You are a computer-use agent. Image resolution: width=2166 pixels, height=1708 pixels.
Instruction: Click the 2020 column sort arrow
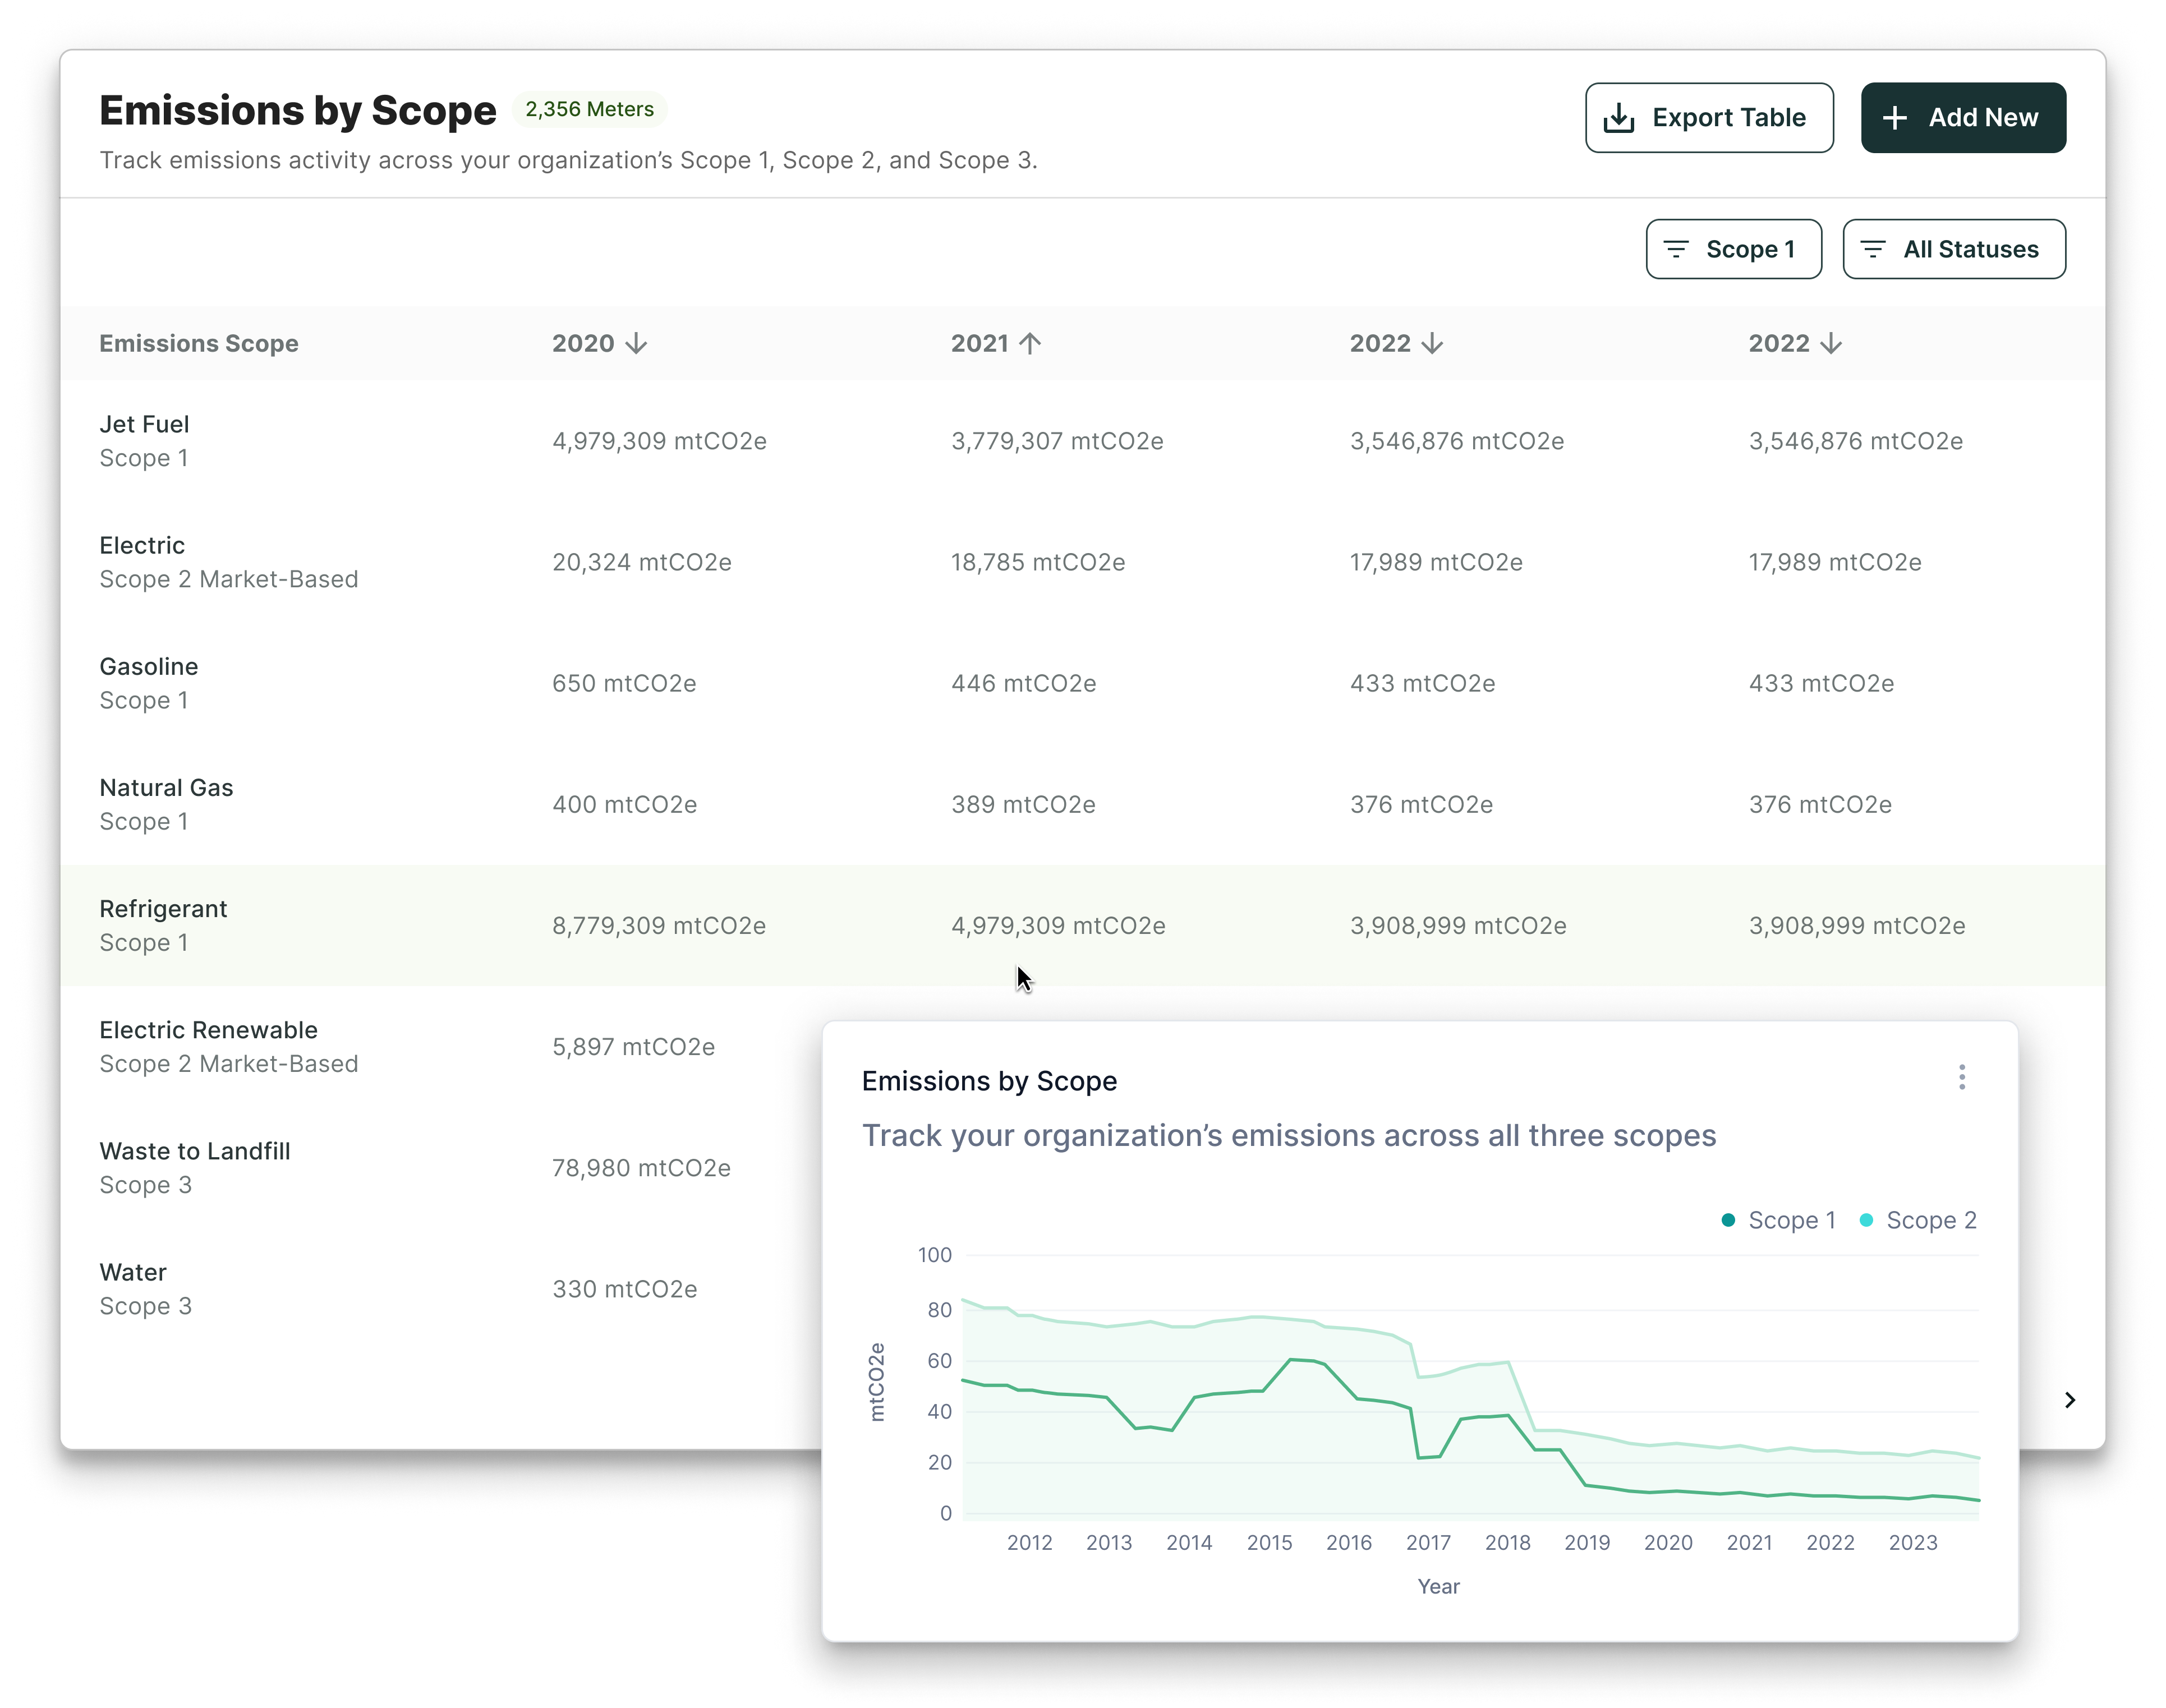(636, 343)
